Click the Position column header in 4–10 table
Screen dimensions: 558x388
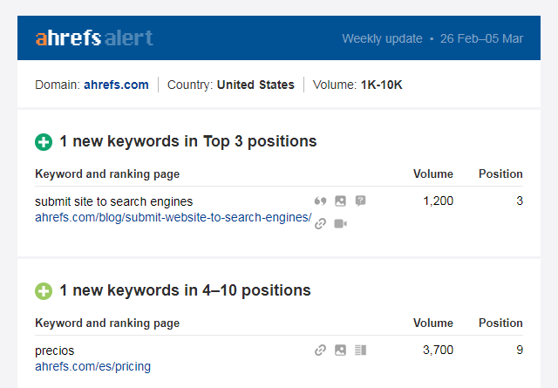tap(500, 323)
